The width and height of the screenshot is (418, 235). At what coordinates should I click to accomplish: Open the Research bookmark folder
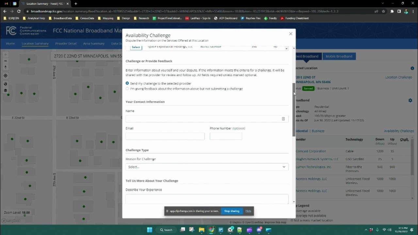coord(141,18)
